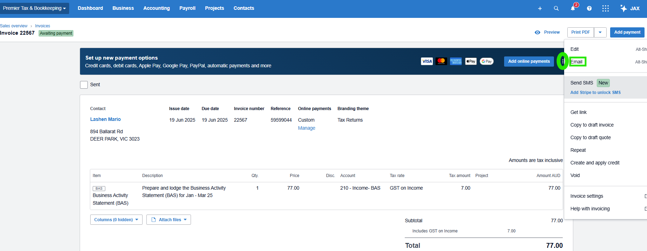Tick the Sent checkbox
The height and width of the screenshot is (251, 647).
pos(84,85)
